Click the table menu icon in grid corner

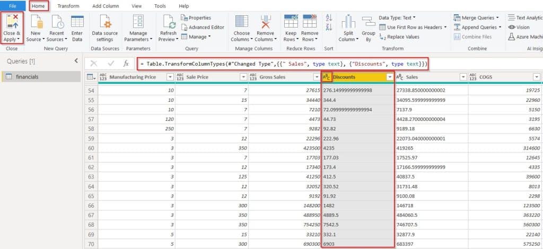[91, 77]
